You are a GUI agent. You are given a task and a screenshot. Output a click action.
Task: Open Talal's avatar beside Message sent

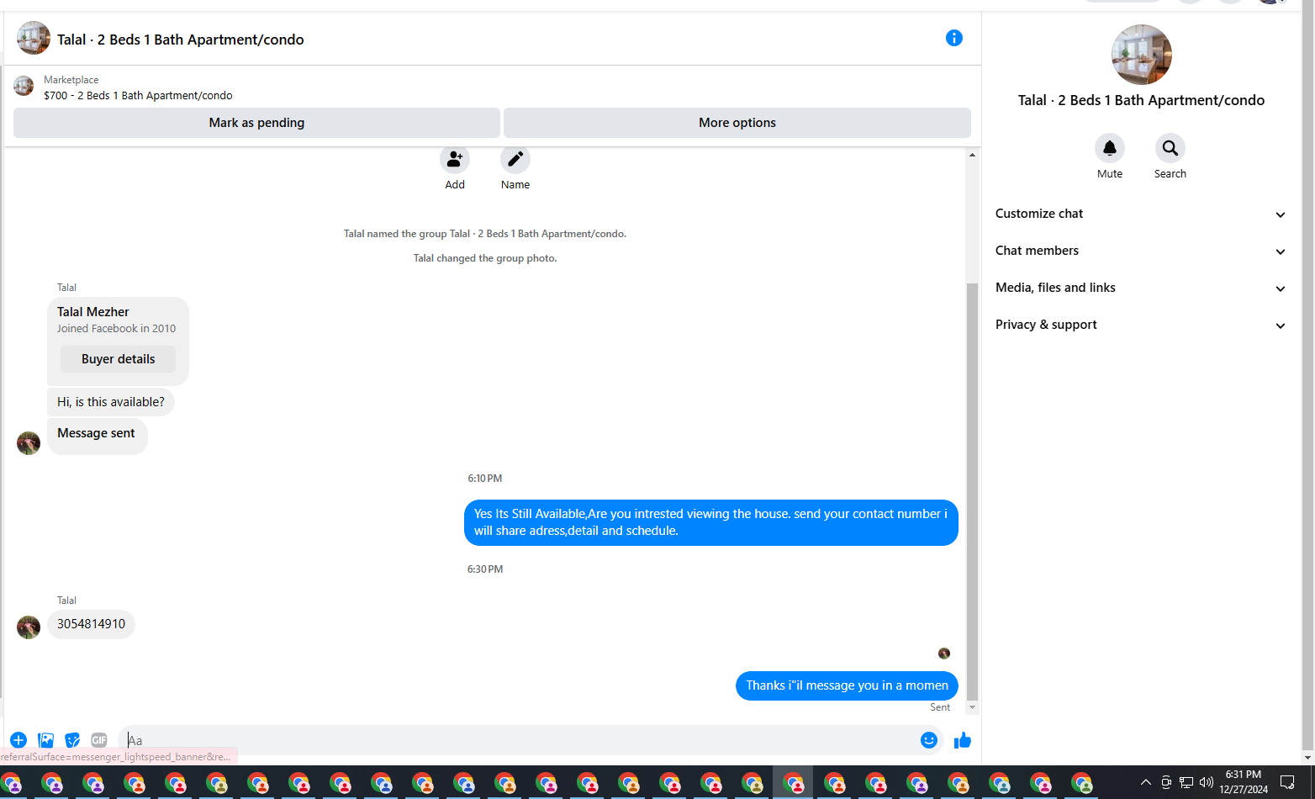(x=29, y=443)
